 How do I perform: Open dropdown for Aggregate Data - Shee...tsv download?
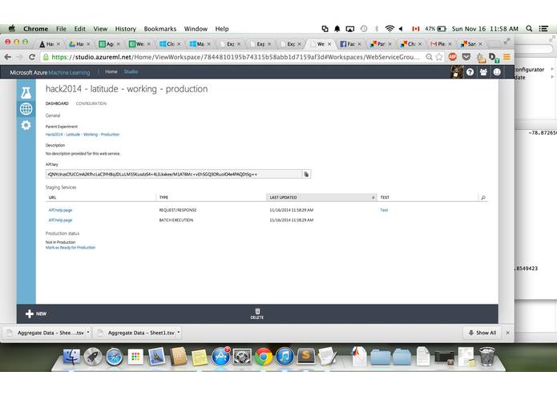(88, 333)
